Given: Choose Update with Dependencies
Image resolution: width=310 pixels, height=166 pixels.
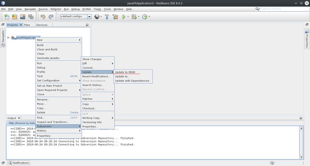Looking at the screenshot, I should 133,81.
